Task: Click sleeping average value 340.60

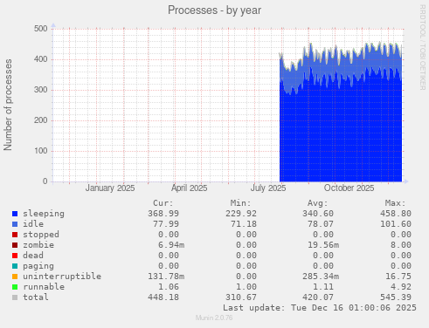Action: click(318, 214)
